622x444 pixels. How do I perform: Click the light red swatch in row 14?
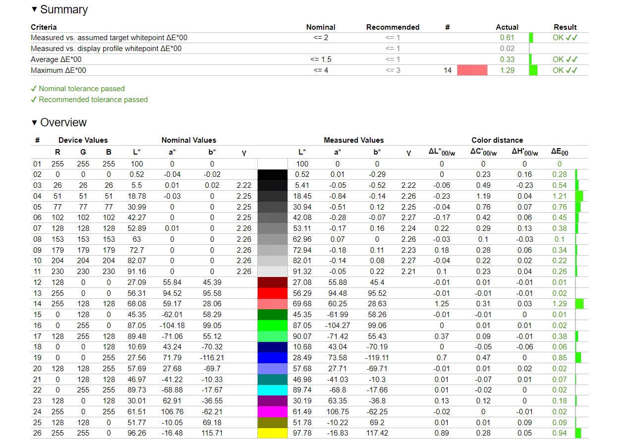coord(273,304)
